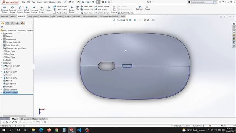236x133 pixels.
Task: Click the Save icon in the top toolbar
Action: (x=83, y=2)
